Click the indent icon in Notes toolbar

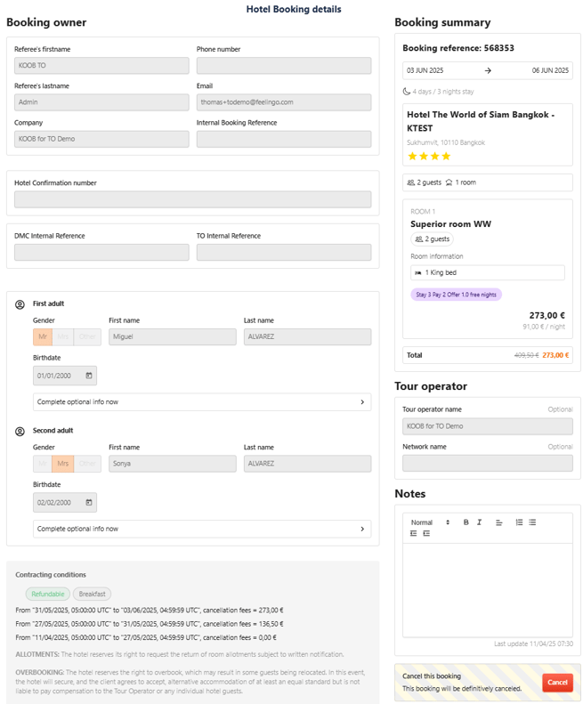426,533
